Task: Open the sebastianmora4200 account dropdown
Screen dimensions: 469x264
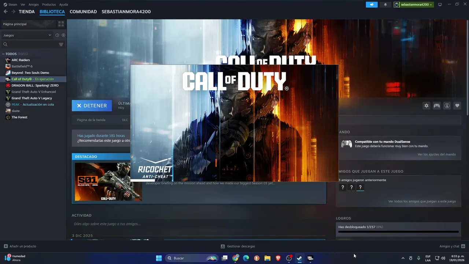Action: pos(413,4)
